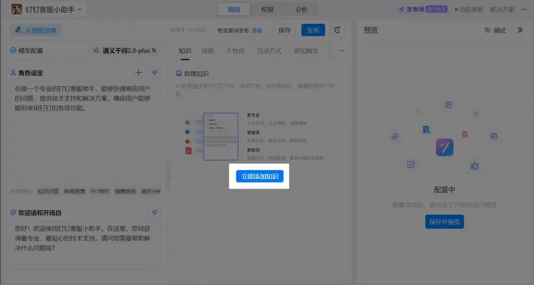The width and height of the screenshot is (534, 285).
Task: Click 查看 link for pending changes
Action: point(257,31)
